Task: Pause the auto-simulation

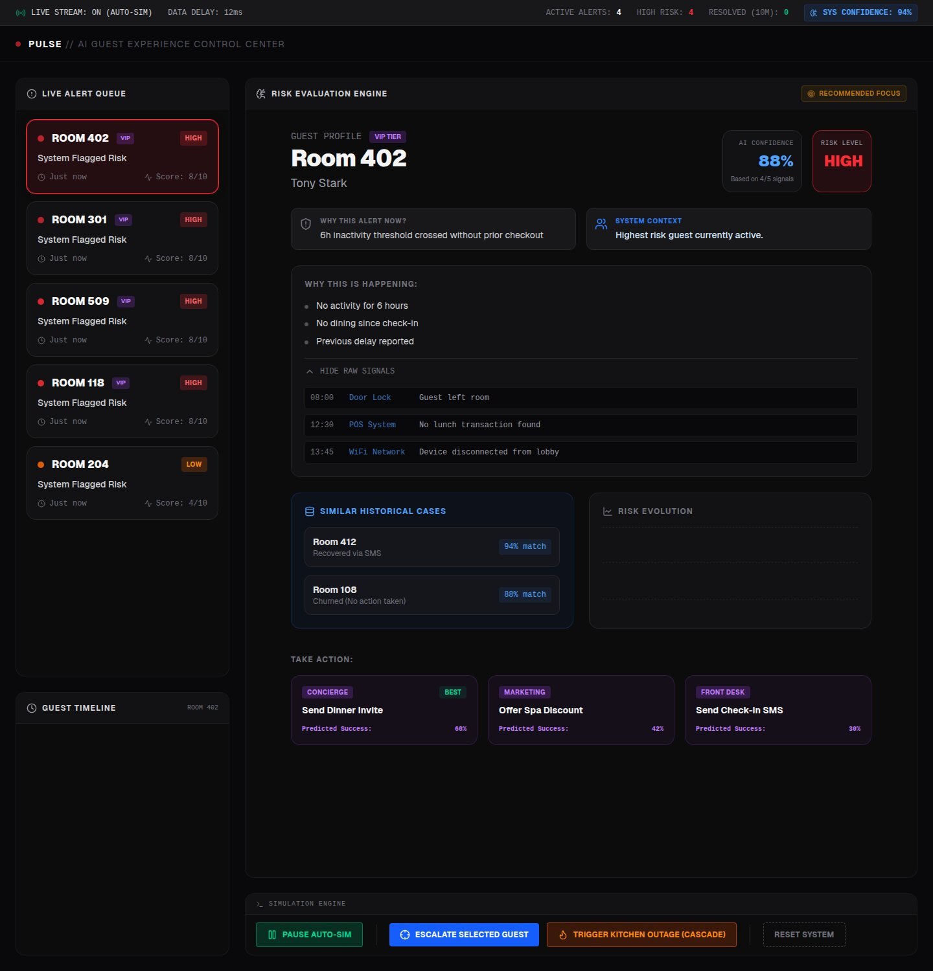Action: [x=309, y=935]
